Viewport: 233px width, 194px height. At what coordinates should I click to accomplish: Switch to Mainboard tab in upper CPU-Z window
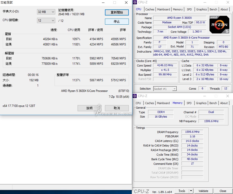coord(164,9)
